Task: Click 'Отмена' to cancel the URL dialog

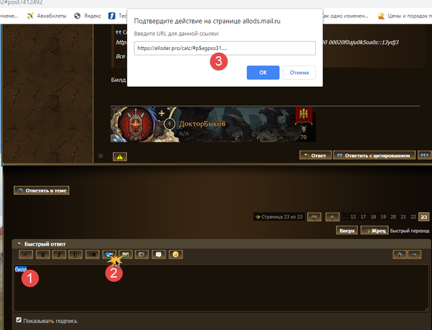Action: click(x=299, y=72)
